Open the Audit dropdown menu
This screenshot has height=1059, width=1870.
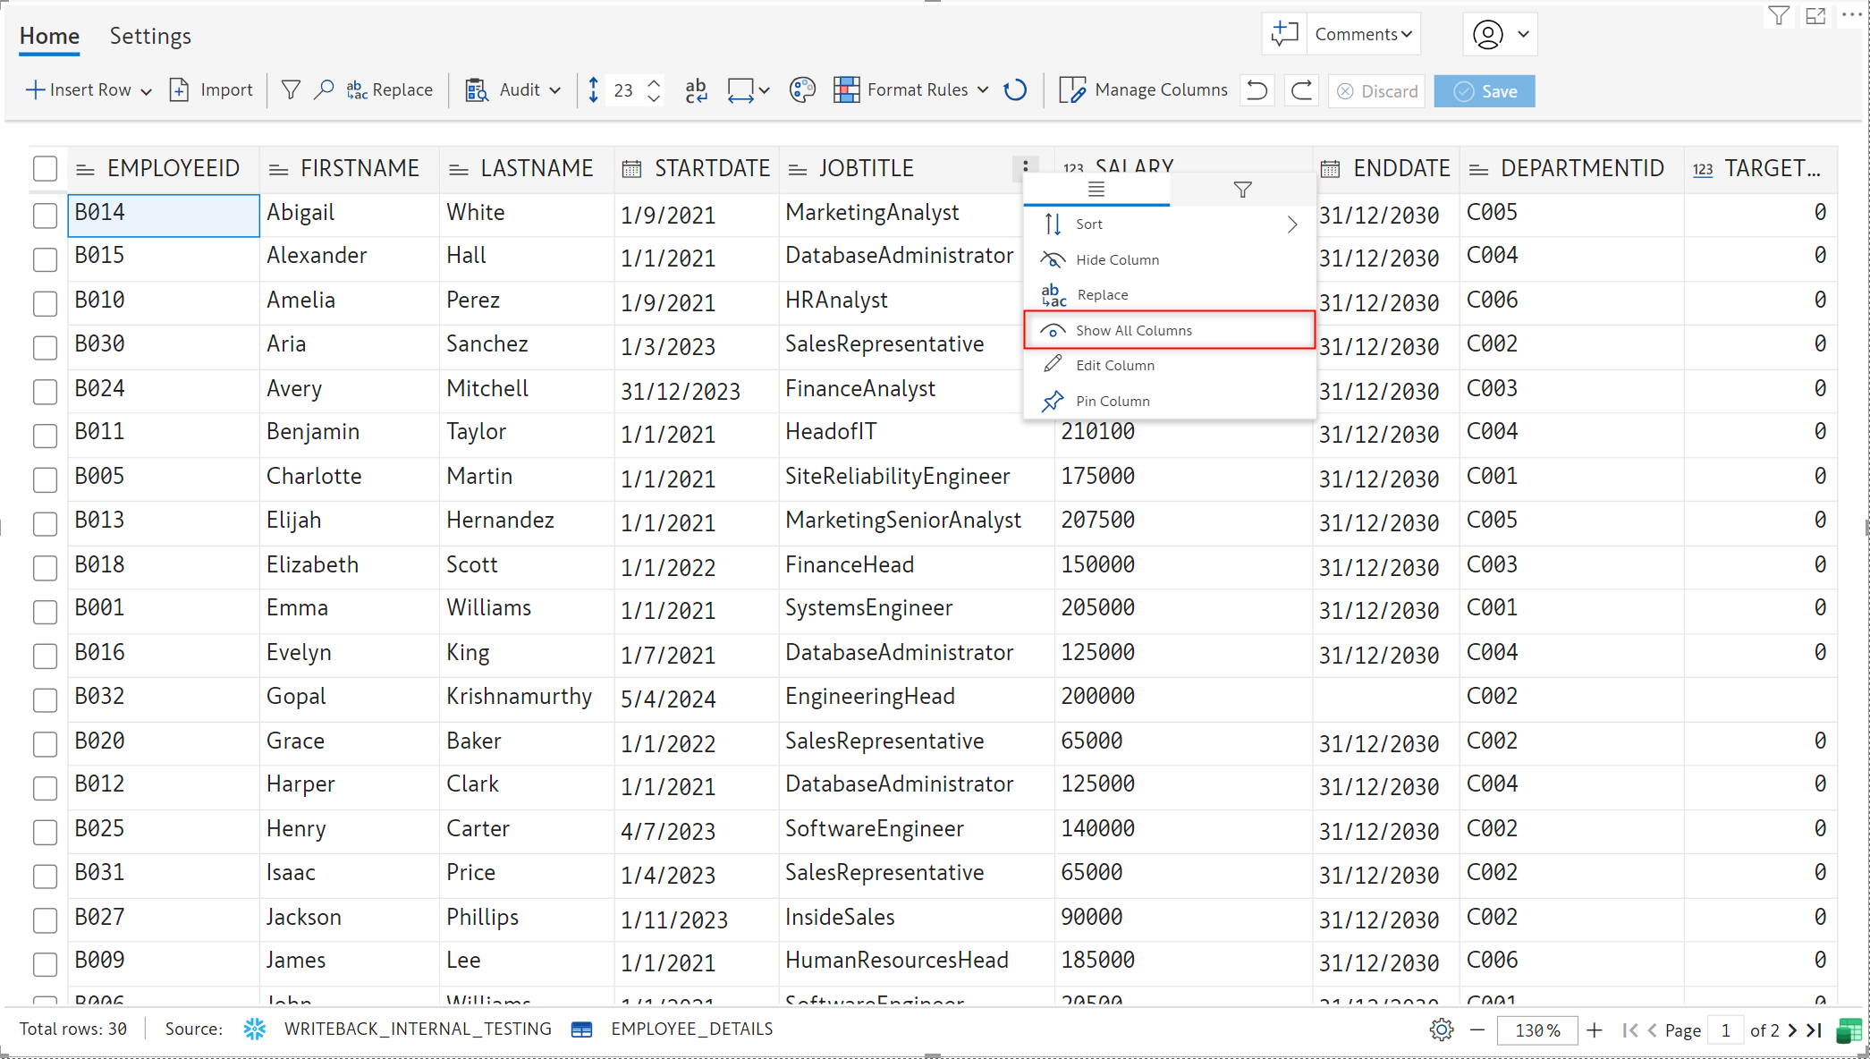(x=555, y=90)
